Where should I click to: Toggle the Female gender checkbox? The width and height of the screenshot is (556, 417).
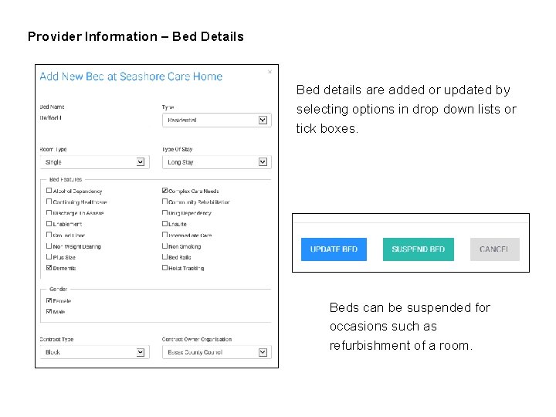point(49,300)
